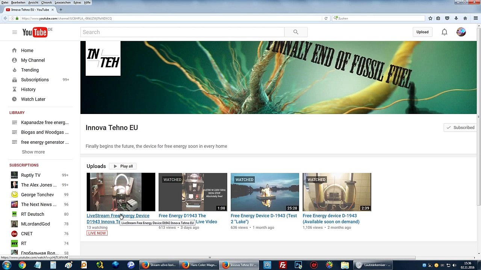Open the Datei menu
Screen dimensions: 481x270
[x=5, y=2]
